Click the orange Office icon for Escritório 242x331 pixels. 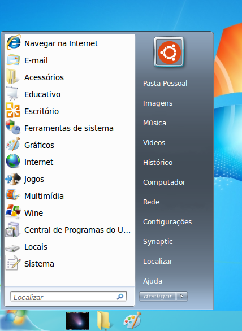coord(13,110)
